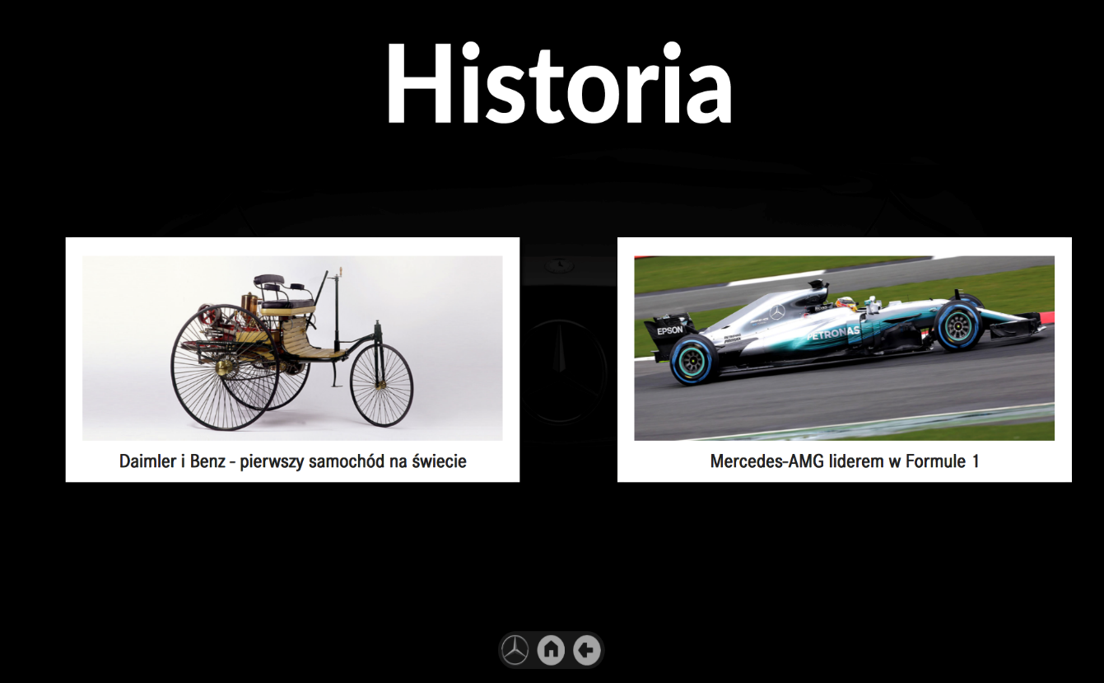Screen dimensions: 1104x683
Task: Open 'Mercedes-AMG liderem w Formule 1' caption
Action: pos(845,461)
